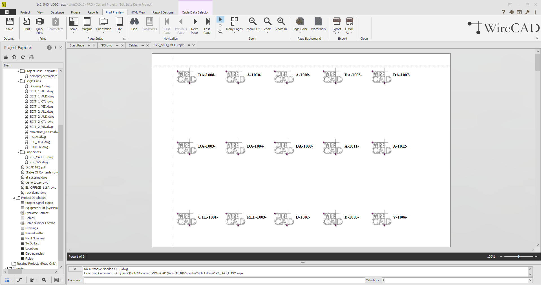541x285 pixels.
Task: Open the Calculator dropdown arrow
Action: pyautogui.click(x=530, y=280)
